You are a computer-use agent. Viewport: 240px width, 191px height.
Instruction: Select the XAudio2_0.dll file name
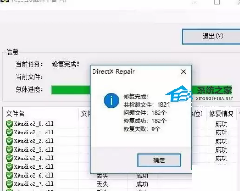click(x=34, y=124)
